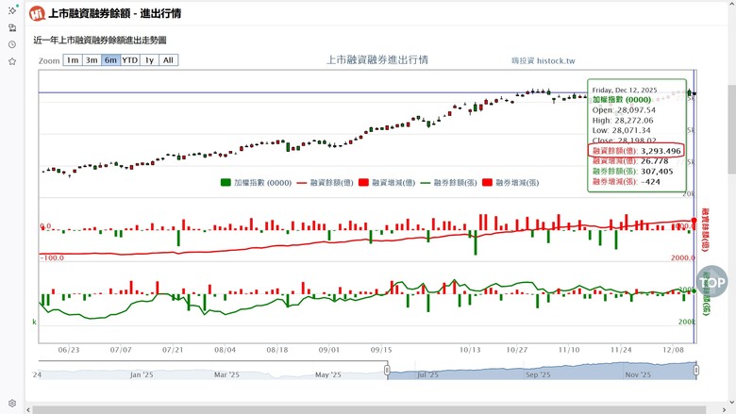Click tooltip 融券增減(張): -424 value
The width and height of the screenshot is (736, 414).
coord(627,182)
